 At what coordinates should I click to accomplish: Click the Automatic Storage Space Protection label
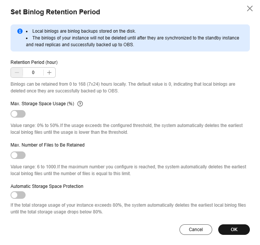(47, 186)
